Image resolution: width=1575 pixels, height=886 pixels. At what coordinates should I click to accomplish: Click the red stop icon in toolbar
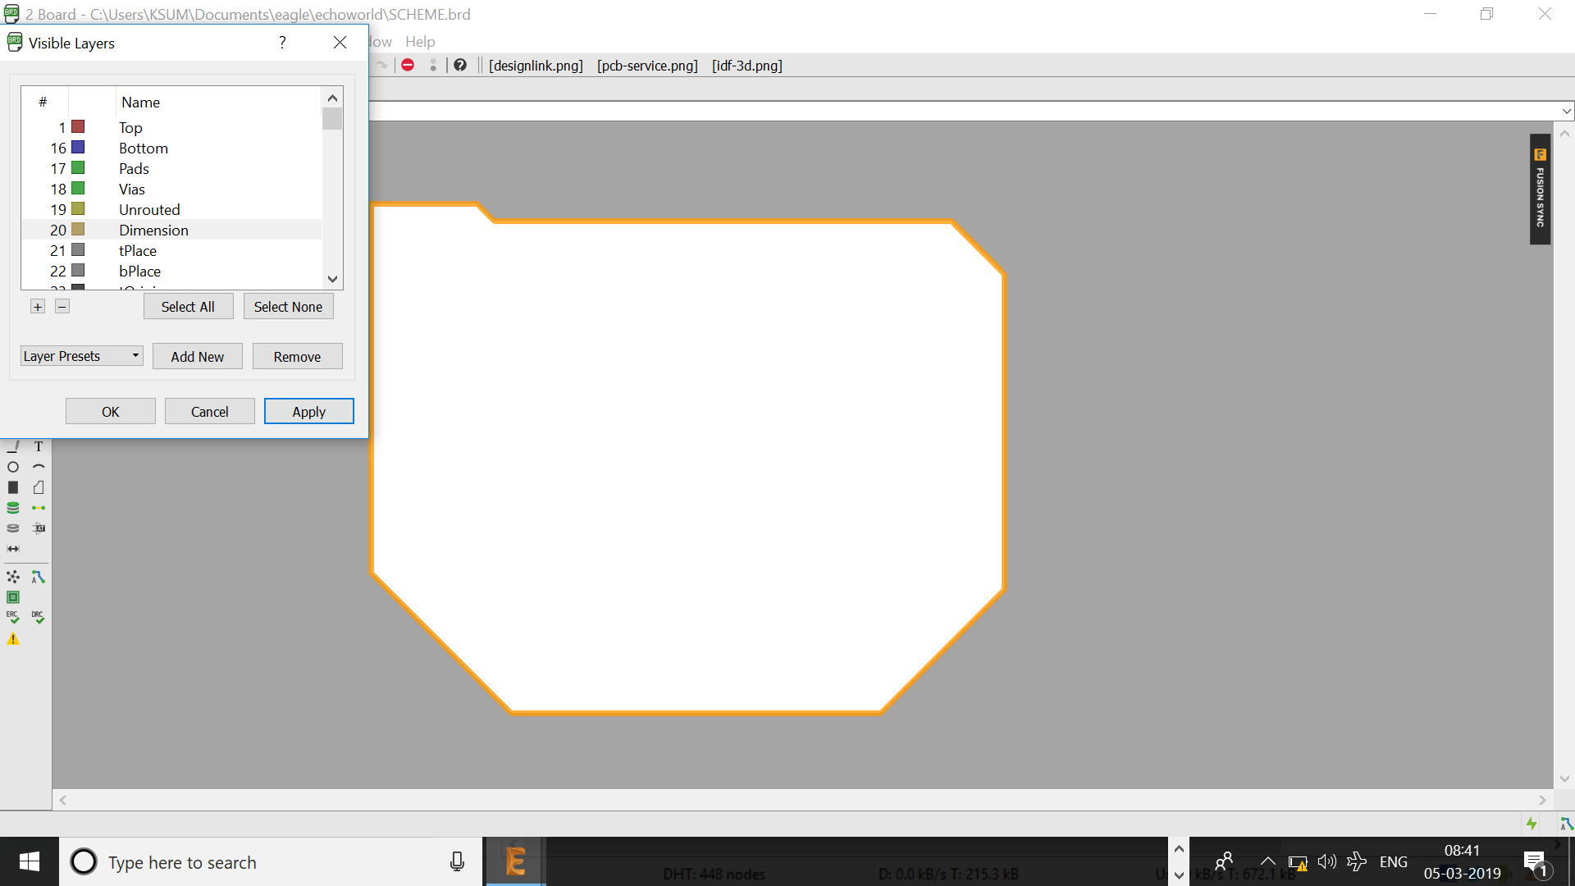pyautogui.click(x=408, y=65)
